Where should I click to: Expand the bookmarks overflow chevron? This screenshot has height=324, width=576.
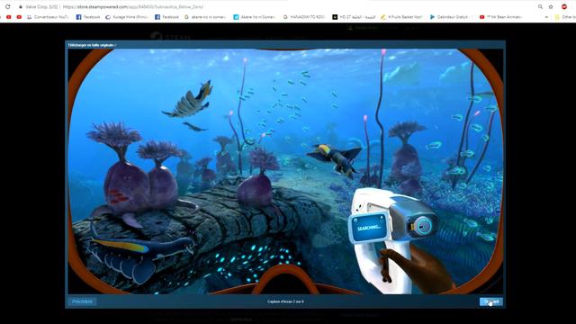[546, 17]
